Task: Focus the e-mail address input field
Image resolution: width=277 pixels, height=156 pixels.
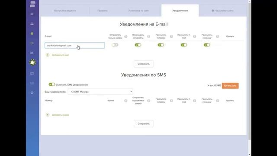Action: (75, 45)
